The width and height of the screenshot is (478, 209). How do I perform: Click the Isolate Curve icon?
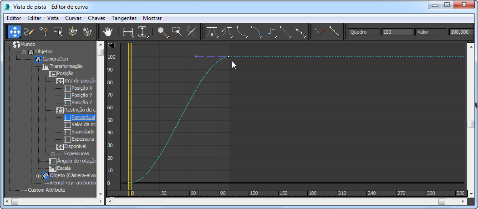point(191,31)
